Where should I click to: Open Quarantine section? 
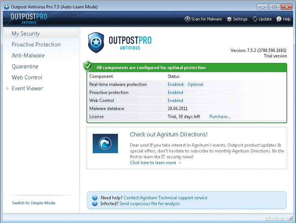[25, 67]
